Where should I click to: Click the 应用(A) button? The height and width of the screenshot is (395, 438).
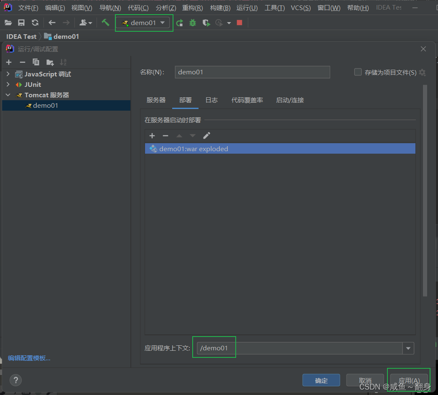pos(409,380)
